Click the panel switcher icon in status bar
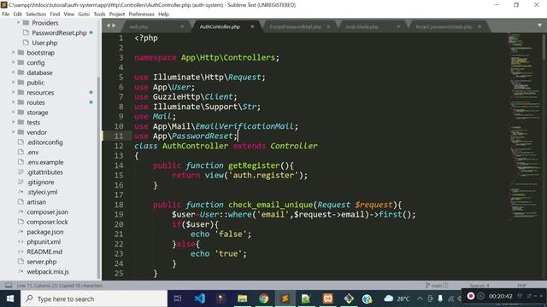The image size is (547, 307). [9, 286]
